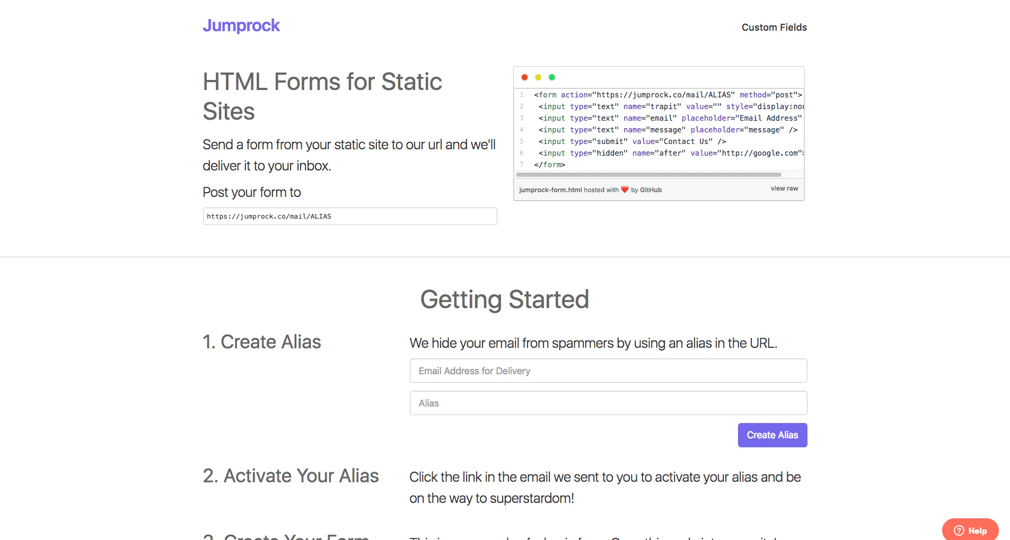
Task: Click the form action line of code
Action: tap(668, 95)
